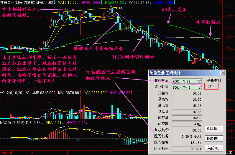Click the 区间涨幅 value field
The image size is (235, 155).
(188, 137)
